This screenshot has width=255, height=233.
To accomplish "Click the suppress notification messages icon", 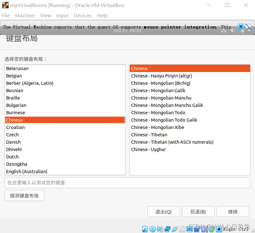I will pyautogui.click(x=248, y=27).
